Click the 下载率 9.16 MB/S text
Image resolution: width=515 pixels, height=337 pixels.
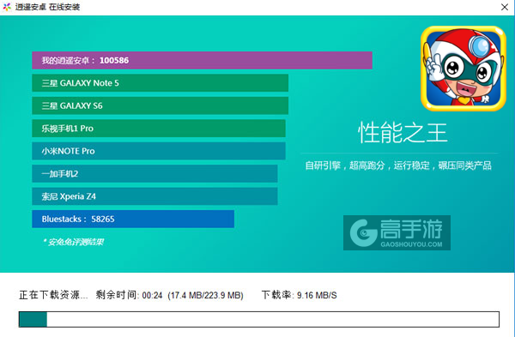coord(299,295)
